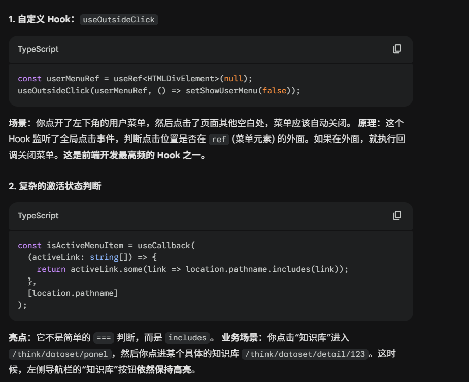Viewport: 469px width, 382px height.
Task: Click the inline "ref" code tag
Action: pyautogui.click(x=219, y=140)
